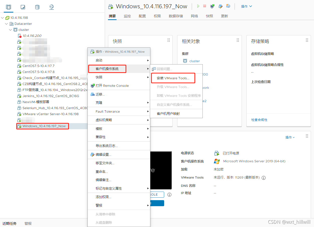Select CentOS7.5-10.4.117.8 in the tree
Screen dimensions: 314x227
pos(38,72)
